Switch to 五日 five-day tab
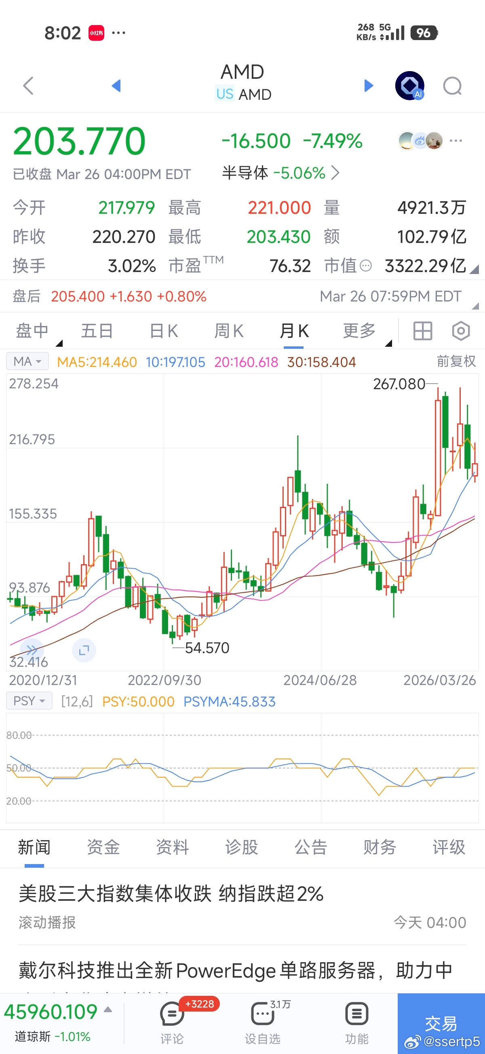Screen dimensions: 485x1054 97,331
